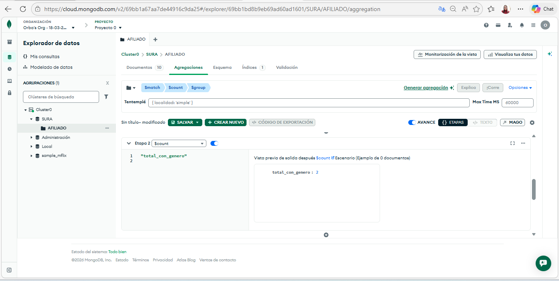Switch to TEXTO pipeline view
The image size is (559, 281).
coord(483,122)
